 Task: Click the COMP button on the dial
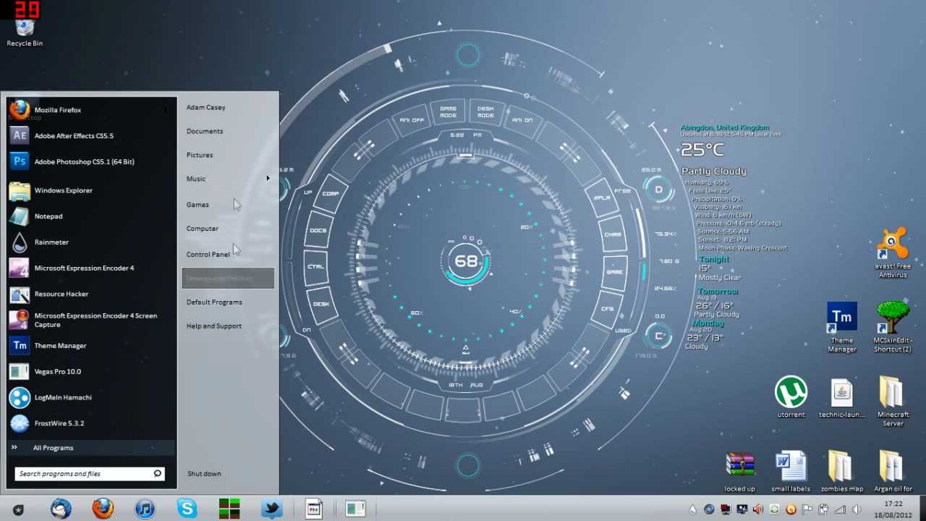tap(330, 194)
